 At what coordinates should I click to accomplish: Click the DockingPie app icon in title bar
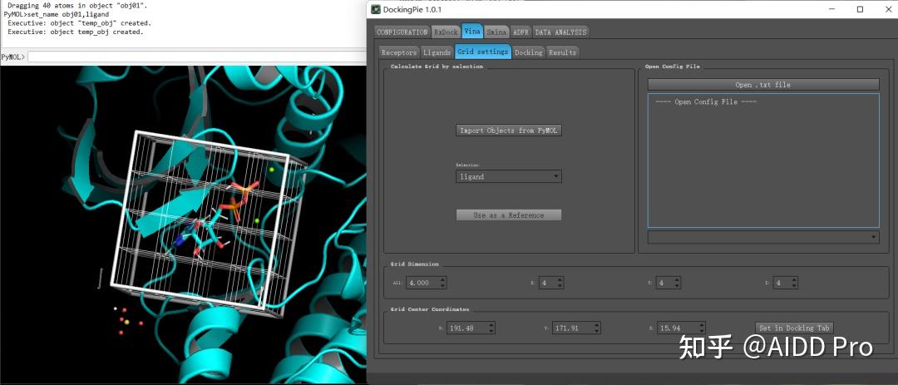376,9
